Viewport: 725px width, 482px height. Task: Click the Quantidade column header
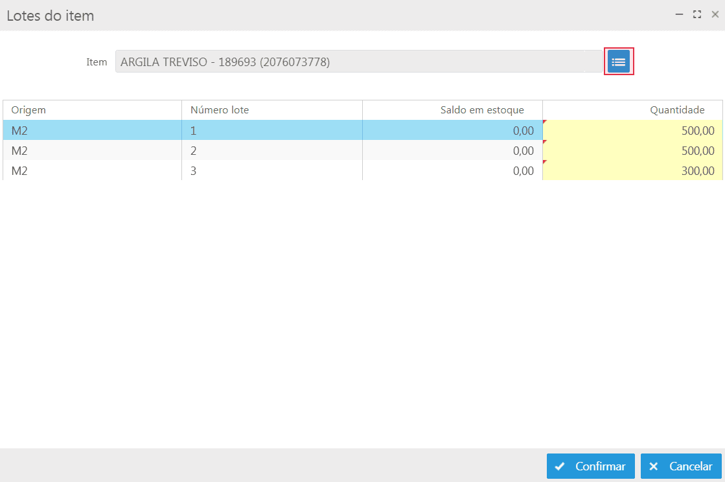tap(632, 110)
